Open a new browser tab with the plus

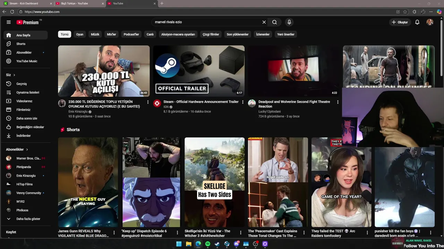tap(162, 3)
